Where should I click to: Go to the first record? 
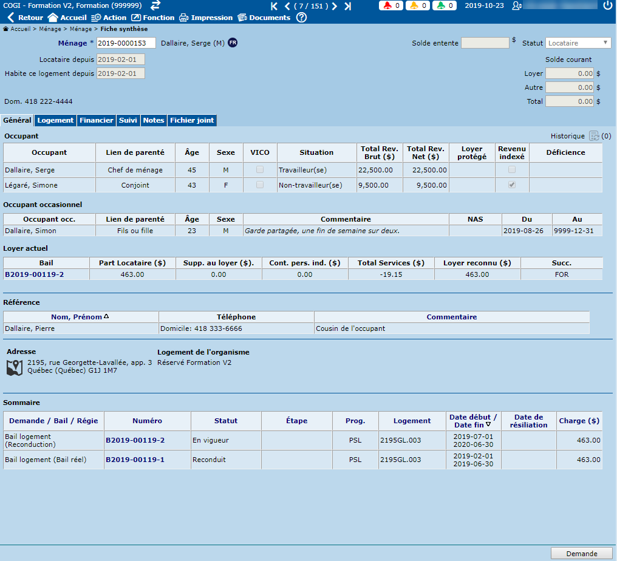click(x=274, y=6)
